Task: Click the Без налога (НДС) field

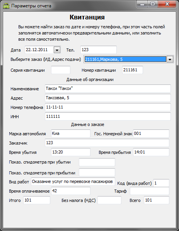Action: (109, 200)
